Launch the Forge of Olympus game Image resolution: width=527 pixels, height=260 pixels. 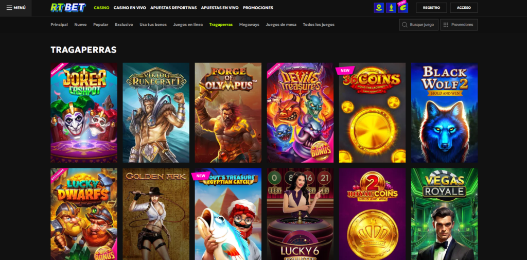(228, 113)
